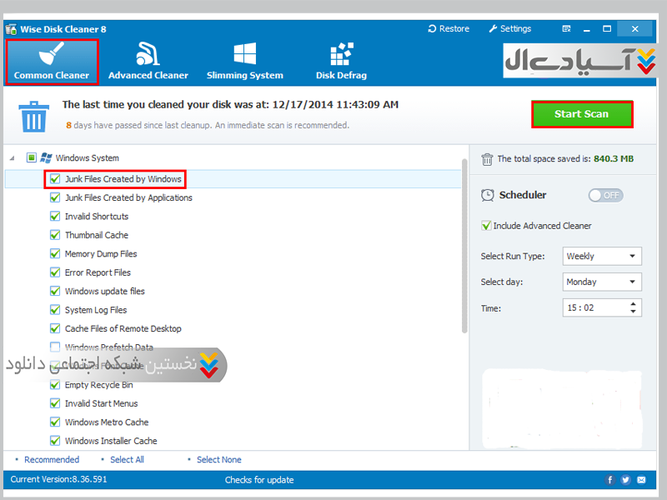This screenshot has height=500, width=667.
Task: Click the Checks for update link
Action: [258, 480]
